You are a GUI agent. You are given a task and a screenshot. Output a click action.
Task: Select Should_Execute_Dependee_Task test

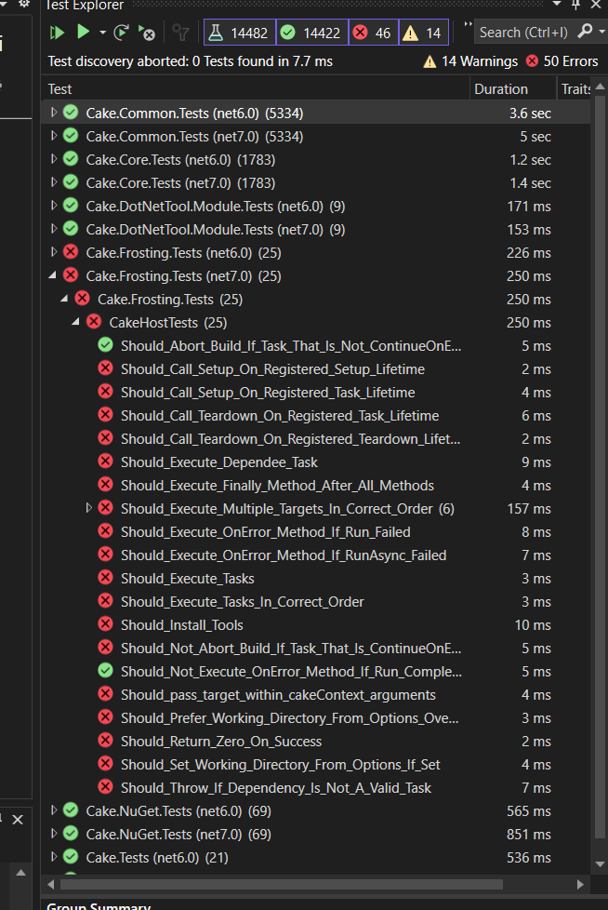219,462
